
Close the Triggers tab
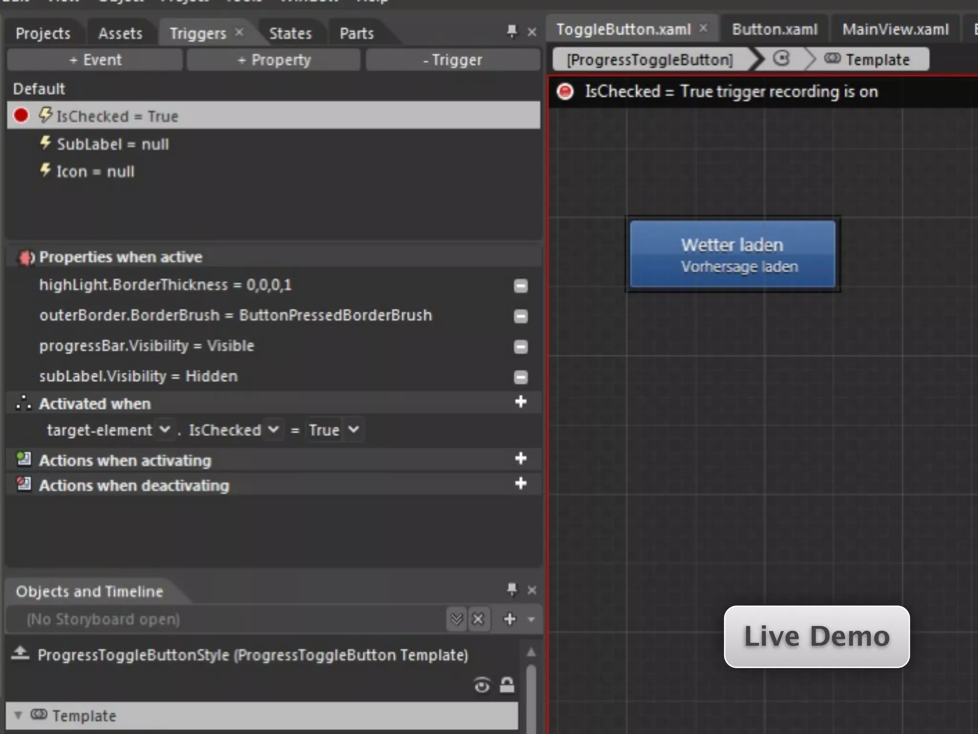pos(239,32)
